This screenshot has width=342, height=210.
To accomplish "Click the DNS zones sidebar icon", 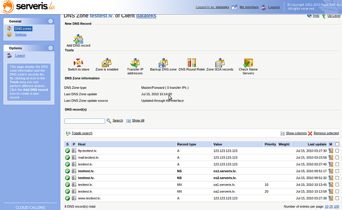I will coord(9,28).
